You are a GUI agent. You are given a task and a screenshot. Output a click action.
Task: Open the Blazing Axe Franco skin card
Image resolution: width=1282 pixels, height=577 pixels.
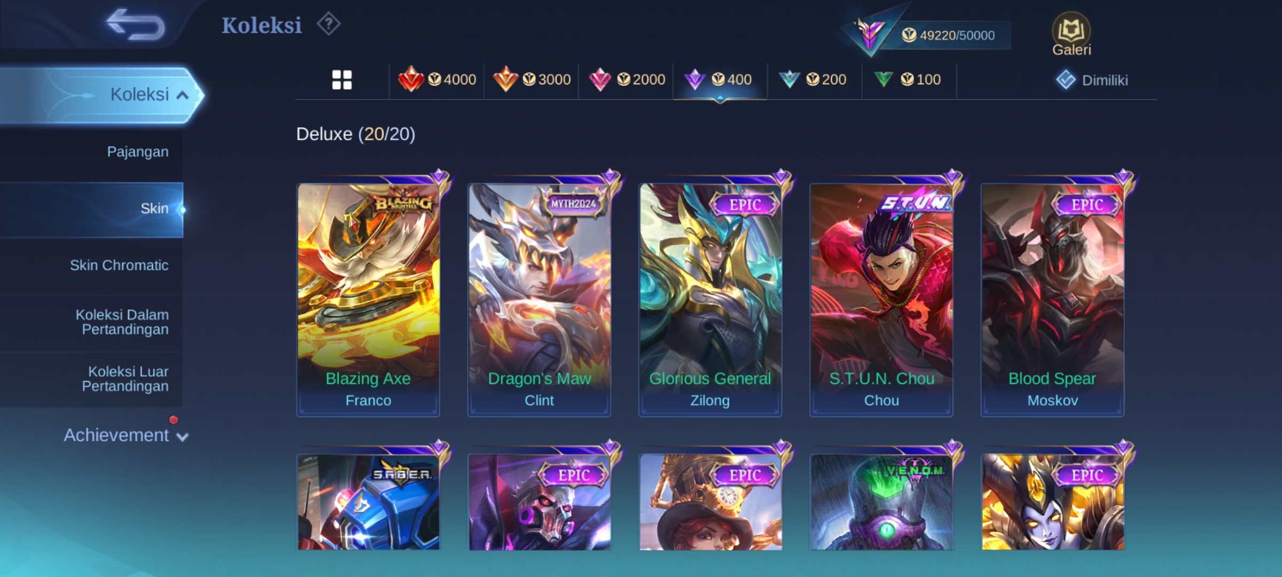point(368,299)
